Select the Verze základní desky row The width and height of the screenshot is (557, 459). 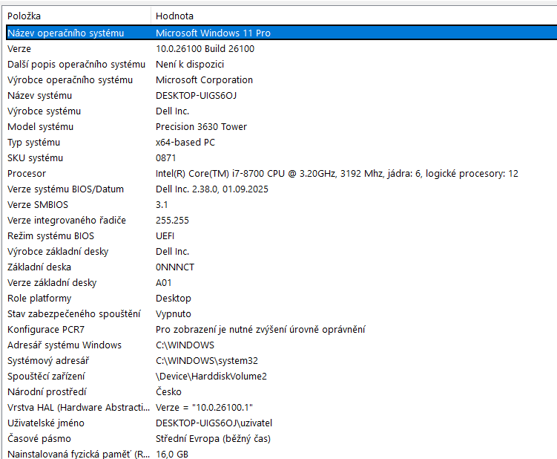point(281,283)
